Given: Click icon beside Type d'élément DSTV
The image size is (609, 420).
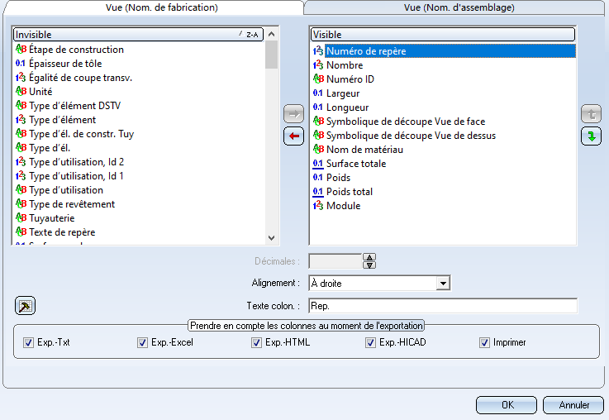Looking at the screenshot, I should point(21,105).
